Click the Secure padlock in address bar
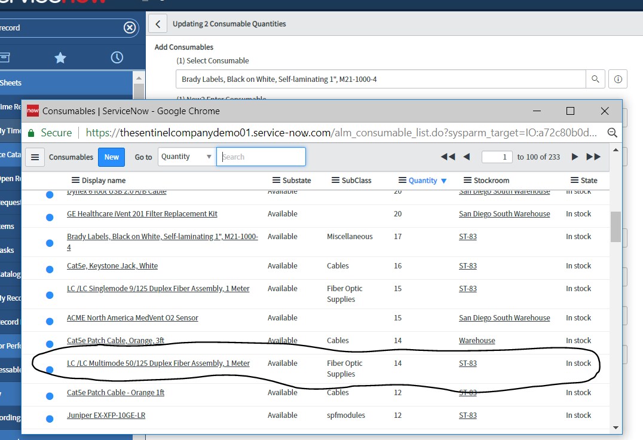643x440 pixels. pos(30,133)
